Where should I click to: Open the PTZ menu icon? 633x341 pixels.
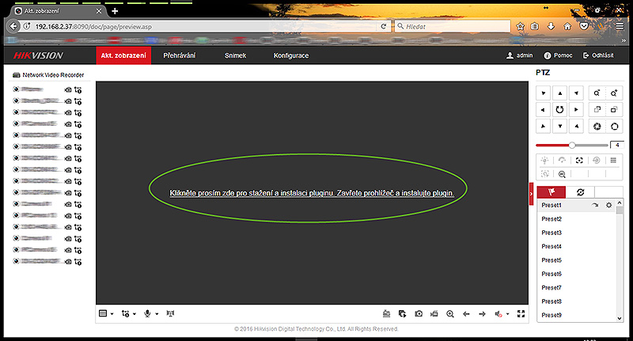pos(613,160)
